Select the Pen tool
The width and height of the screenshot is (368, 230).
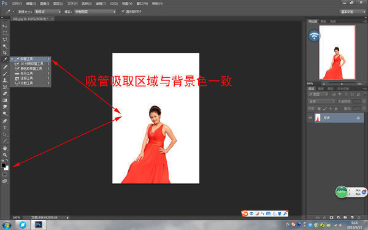tap(5, 121)
